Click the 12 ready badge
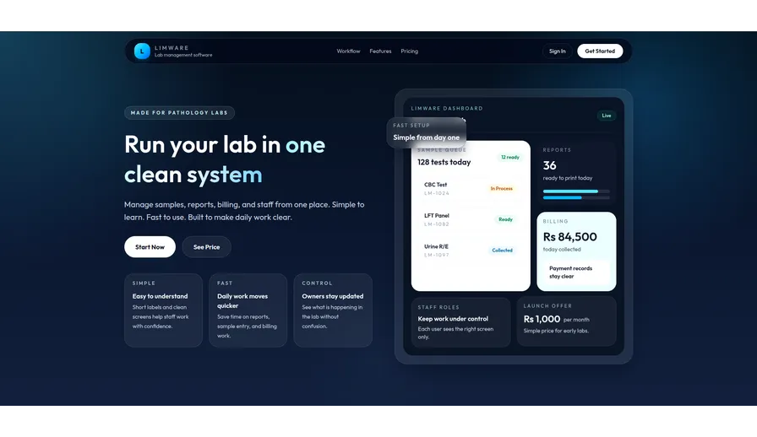 coord(509,157)
